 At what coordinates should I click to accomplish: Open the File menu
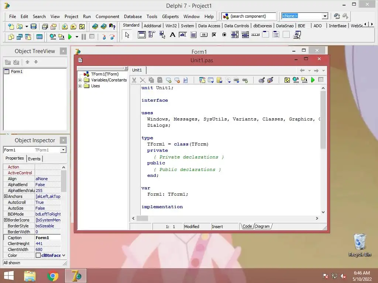(13, 16)
